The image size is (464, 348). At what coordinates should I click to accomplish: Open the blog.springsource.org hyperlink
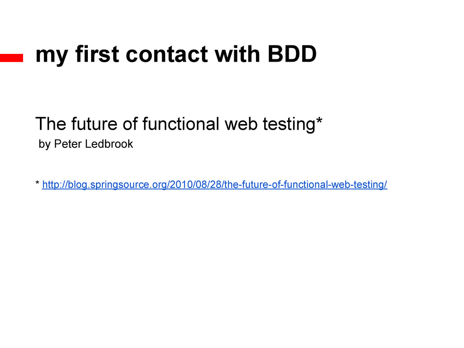[214, 185]
